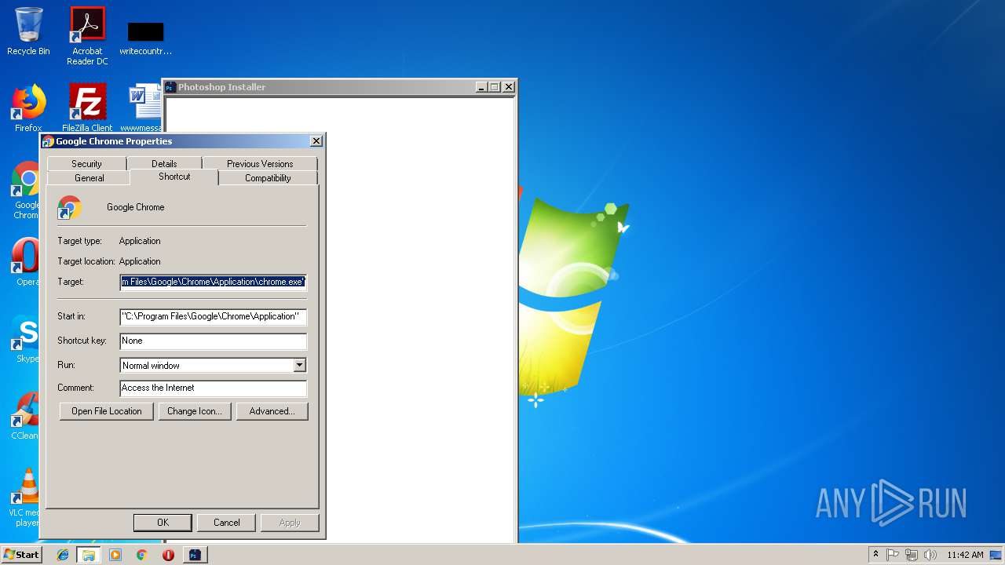Switch to the Details tab

(164, 163)
